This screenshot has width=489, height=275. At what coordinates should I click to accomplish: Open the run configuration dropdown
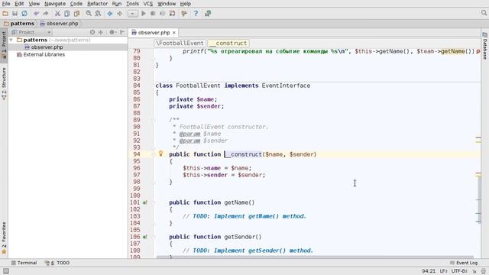(x=132, y=14)
